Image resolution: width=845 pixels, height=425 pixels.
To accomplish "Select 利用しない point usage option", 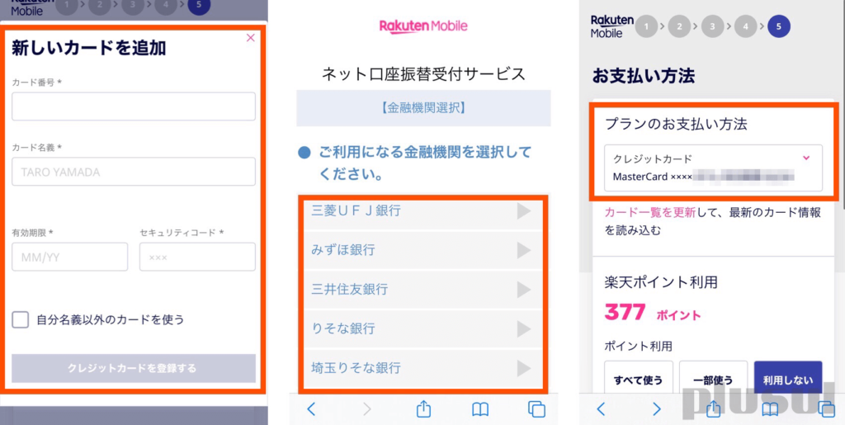I will pyautogui.click(x=788, y=380).
